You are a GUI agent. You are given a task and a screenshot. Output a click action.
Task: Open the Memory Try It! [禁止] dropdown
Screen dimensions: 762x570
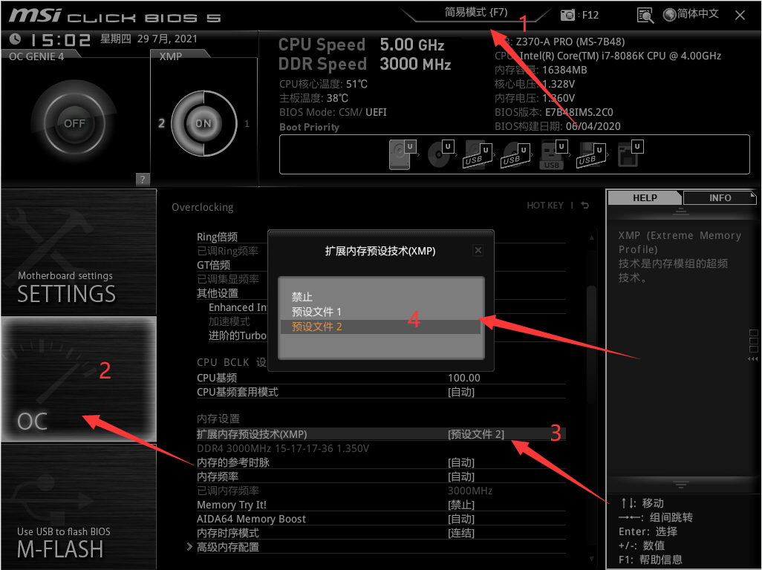460,505
